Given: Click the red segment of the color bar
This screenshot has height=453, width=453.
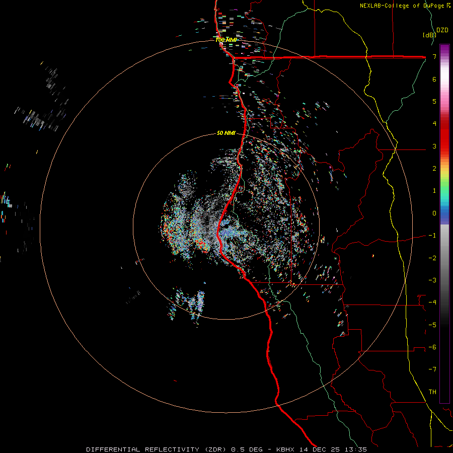Looking at the screenshot, I should click(444, 136).
